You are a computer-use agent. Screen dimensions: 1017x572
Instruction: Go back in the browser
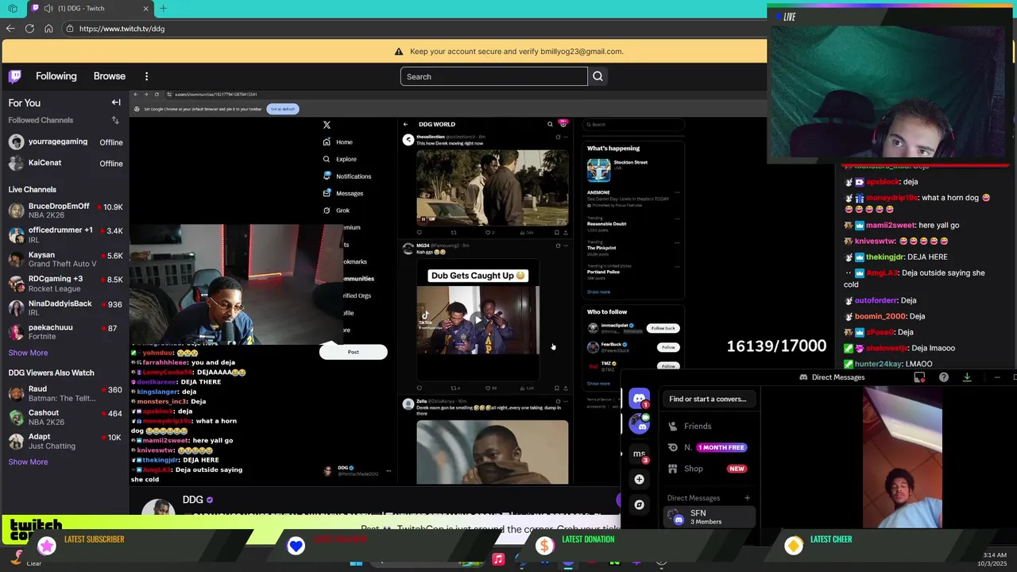[10, 29]
